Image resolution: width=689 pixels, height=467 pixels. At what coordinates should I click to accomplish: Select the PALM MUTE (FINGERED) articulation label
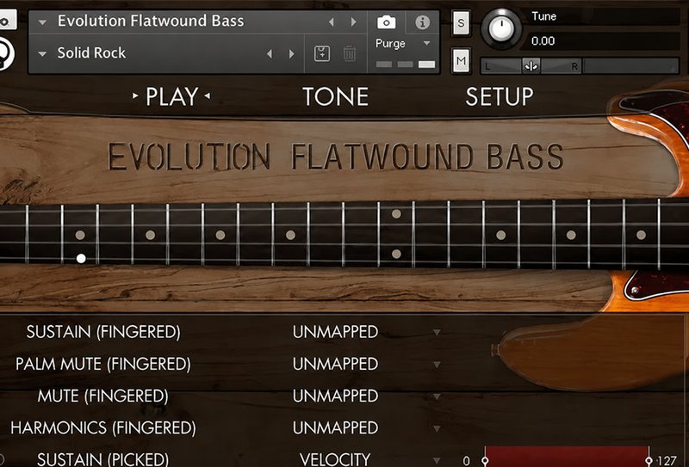click(x=103, y=364)
